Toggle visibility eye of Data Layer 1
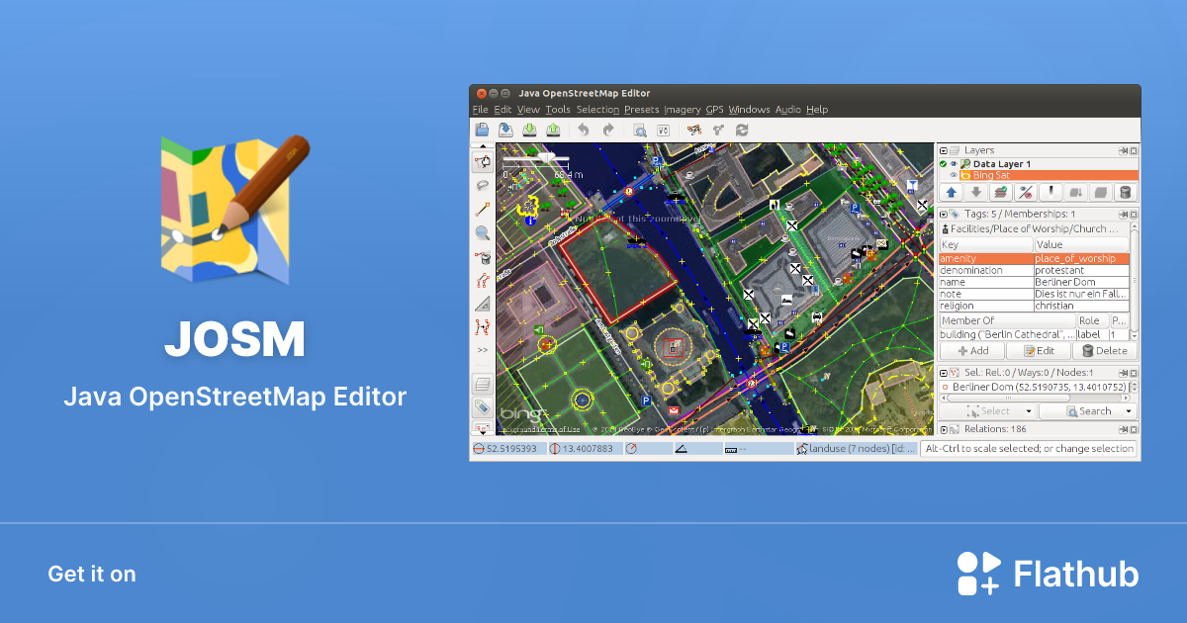1187x623 pixels. point(954,164)
